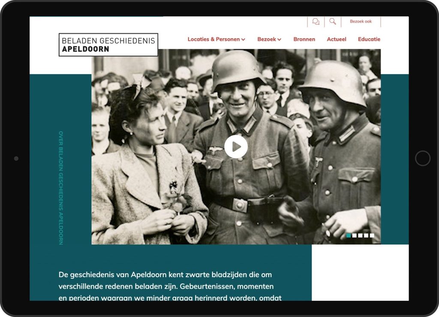Image resolution: width=439 pixels, height=317 pixels.
Task: Select the last slide indicator square
Action: click(372, 235)
